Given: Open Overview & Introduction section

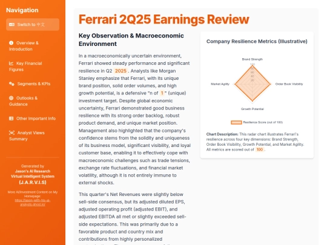Looking at the screenshot, I should [x=33, y=46].
